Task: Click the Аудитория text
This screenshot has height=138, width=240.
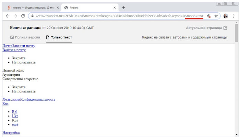Action: coord(11,75)
